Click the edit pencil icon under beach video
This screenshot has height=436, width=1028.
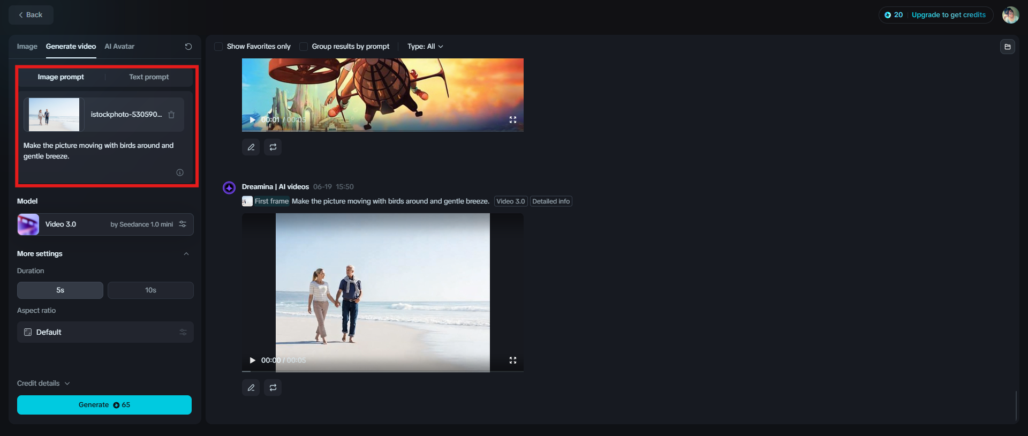pyautogui.click(x=251, y=387)
